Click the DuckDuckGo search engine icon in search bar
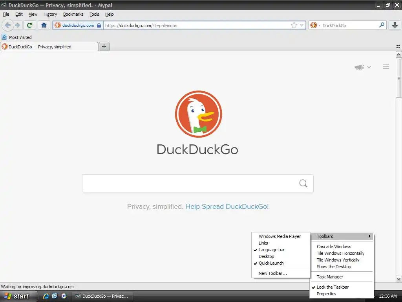402x302 pixels. pos(313,25)
